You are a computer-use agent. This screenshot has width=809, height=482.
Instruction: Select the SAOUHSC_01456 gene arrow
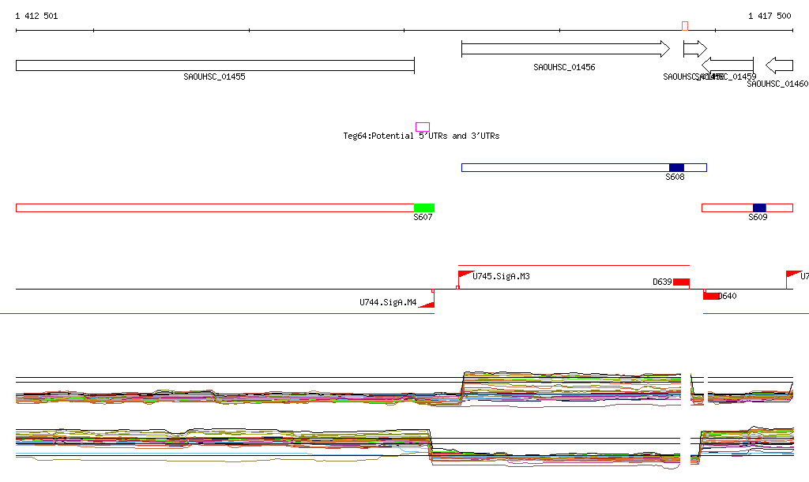[566, 49]
